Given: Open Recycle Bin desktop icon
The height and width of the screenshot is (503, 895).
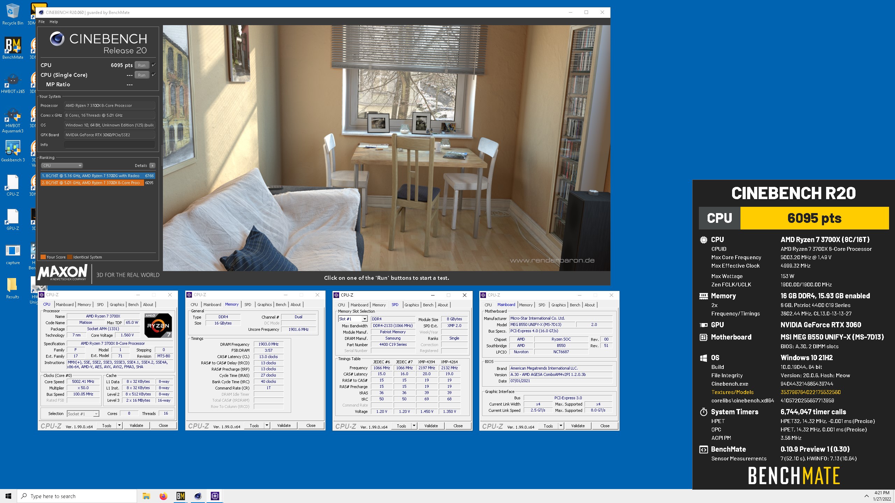Looking at the screenshot, I should 13,15.
